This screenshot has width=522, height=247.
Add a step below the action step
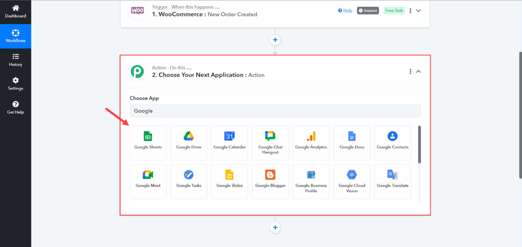(x=275, y=228)
